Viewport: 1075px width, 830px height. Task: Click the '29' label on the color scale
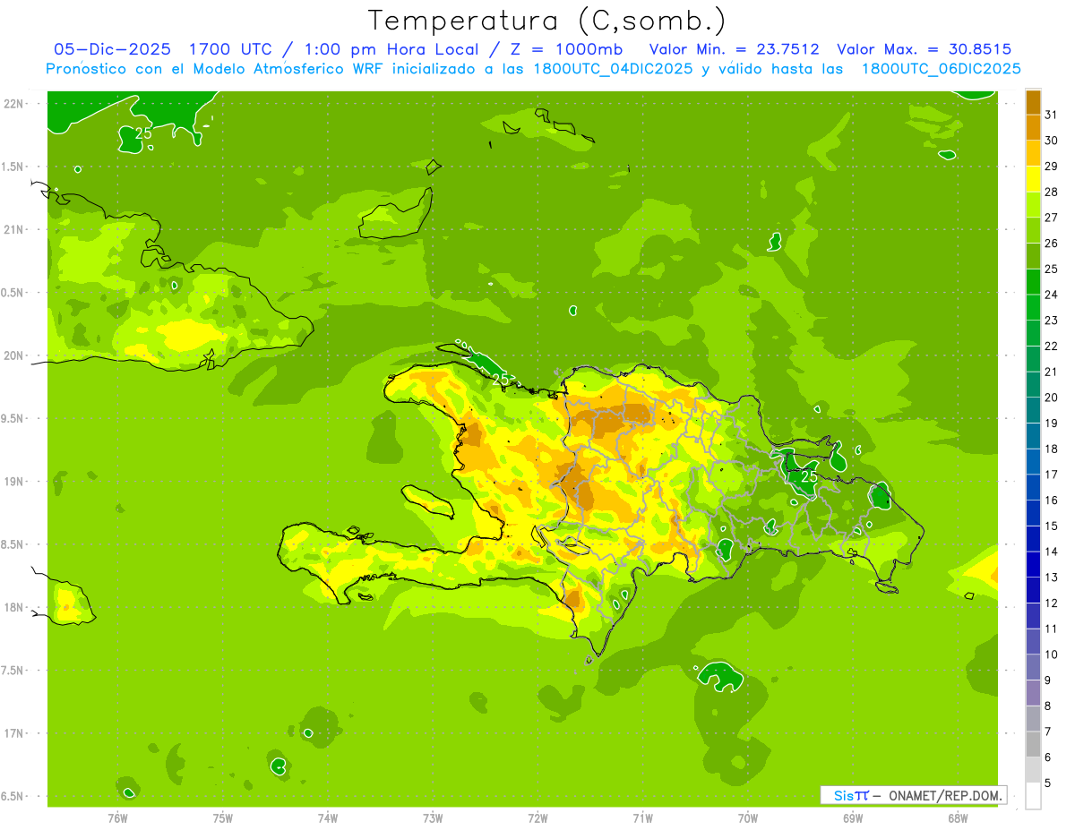tap(1053, 167)
